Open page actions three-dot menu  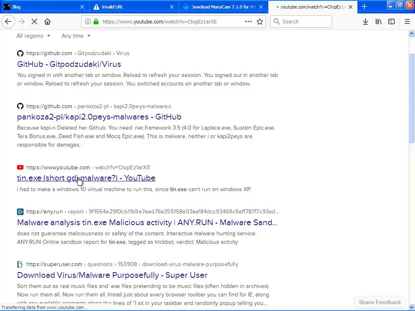[x=248, y=22]
